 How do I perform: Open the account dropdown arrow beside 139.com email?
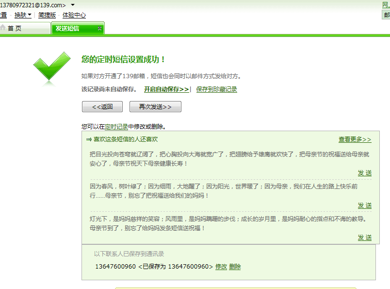[x=73, y=5]
